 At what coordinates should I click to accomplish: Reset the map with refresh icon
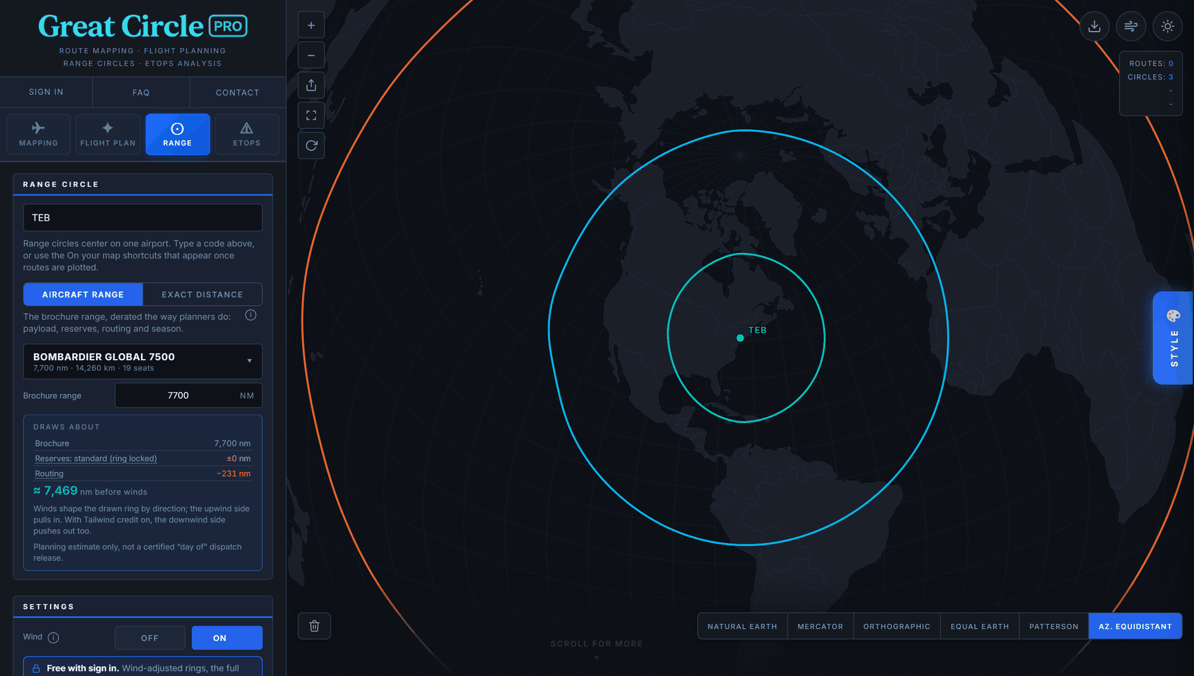coord(311,146)
